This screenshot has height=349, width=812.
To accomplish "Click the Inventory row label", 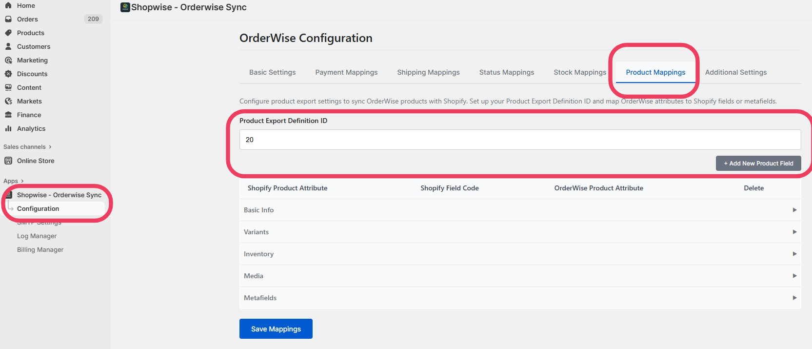I will [x=258, y=254].
